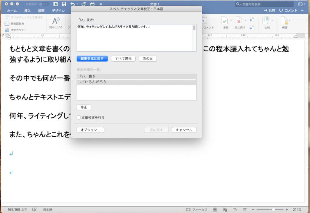Click the 元に戻す reject change icon in ribbon
310x213 pixels.
(239, 20)
